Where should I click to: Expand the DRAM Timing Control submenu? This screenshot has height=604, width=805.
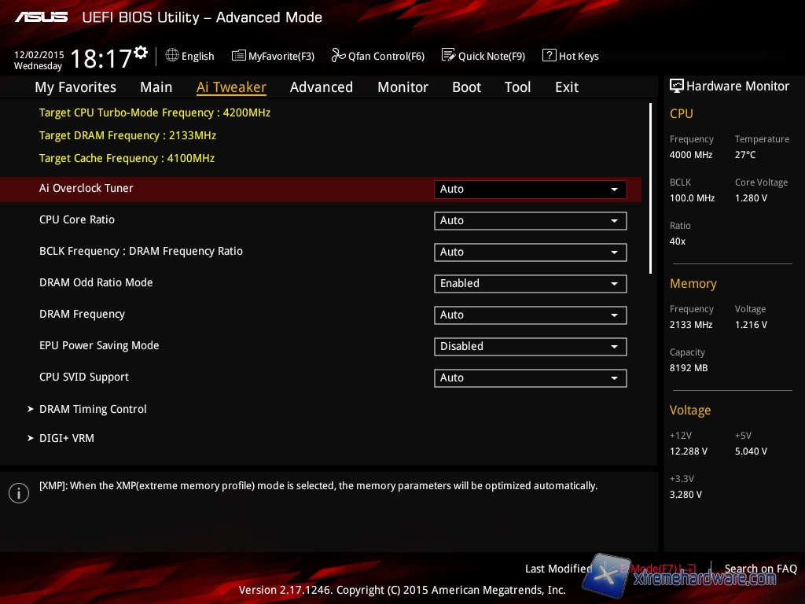tap(93, 409)
